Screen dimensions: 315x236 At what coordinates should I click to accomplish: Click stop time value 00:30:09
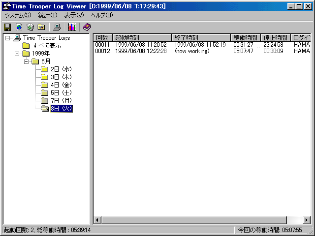coord(273,51)
